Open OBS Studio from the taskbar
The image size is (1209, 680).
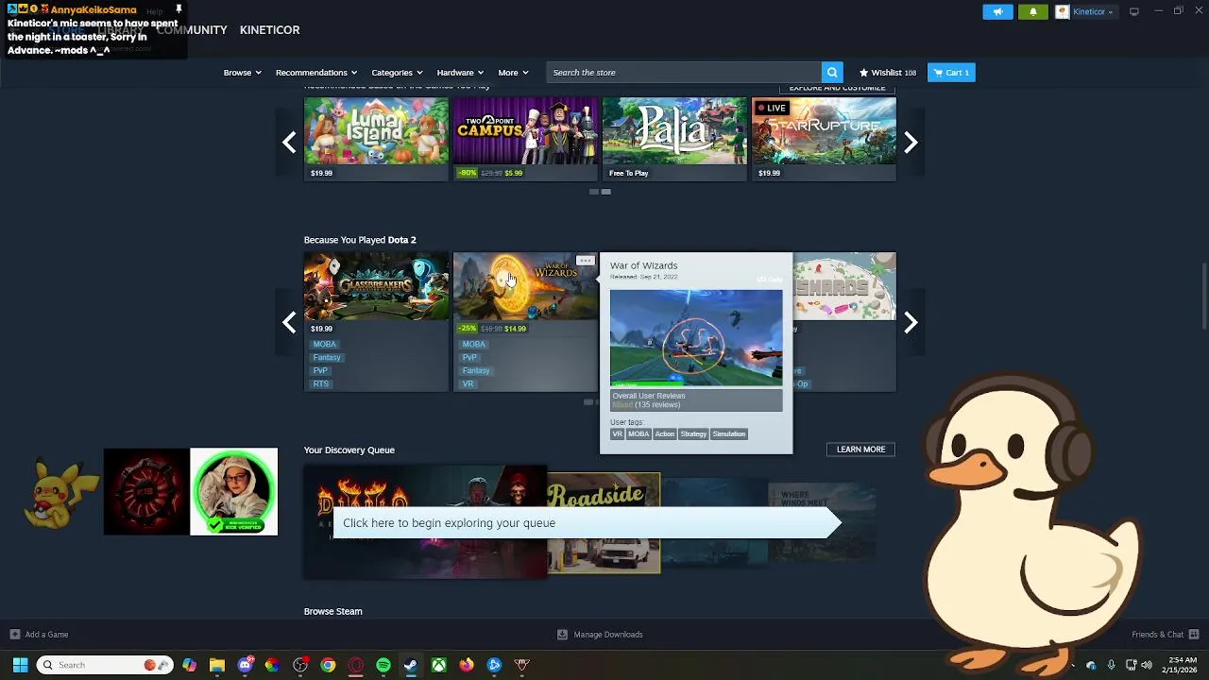300,665
